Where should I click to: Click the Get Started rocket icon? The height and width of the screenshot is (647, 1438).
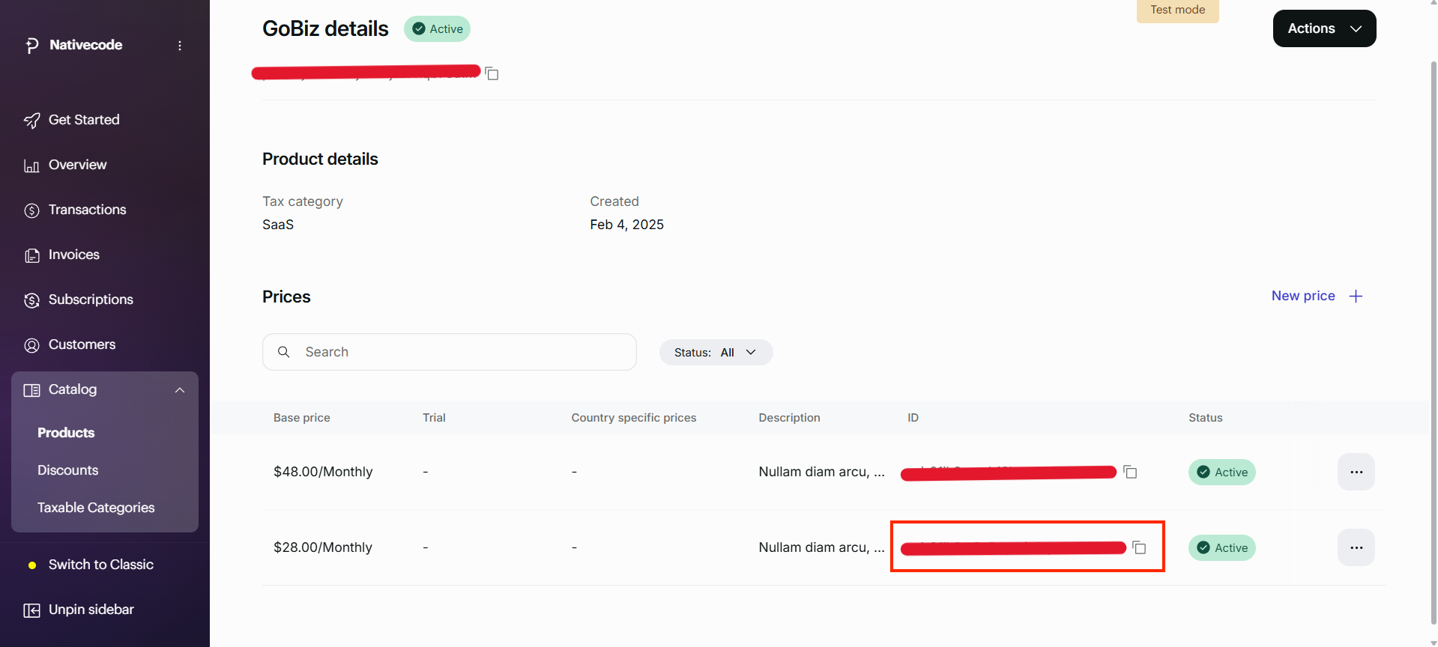(31, 121)
